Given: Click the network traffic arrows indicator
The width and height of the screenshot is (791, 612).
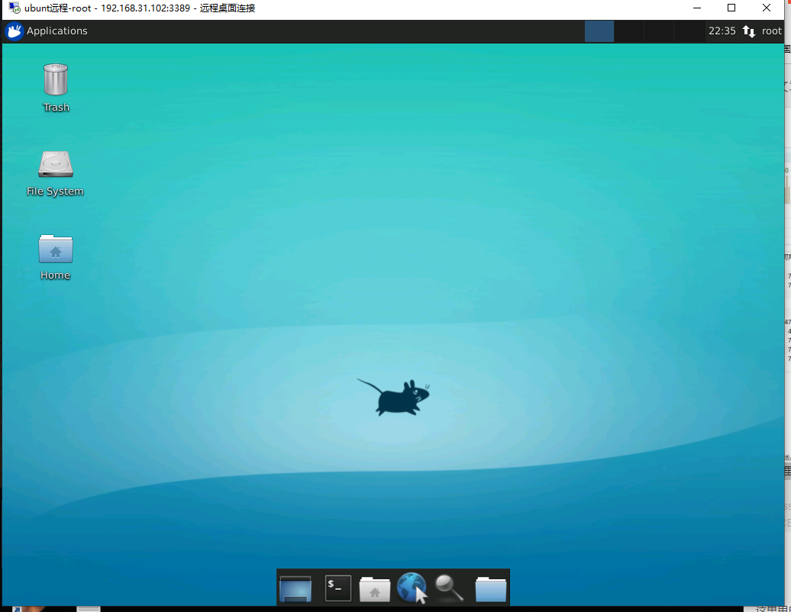Looking at the screenshot, I should click(x=749, y=31).
